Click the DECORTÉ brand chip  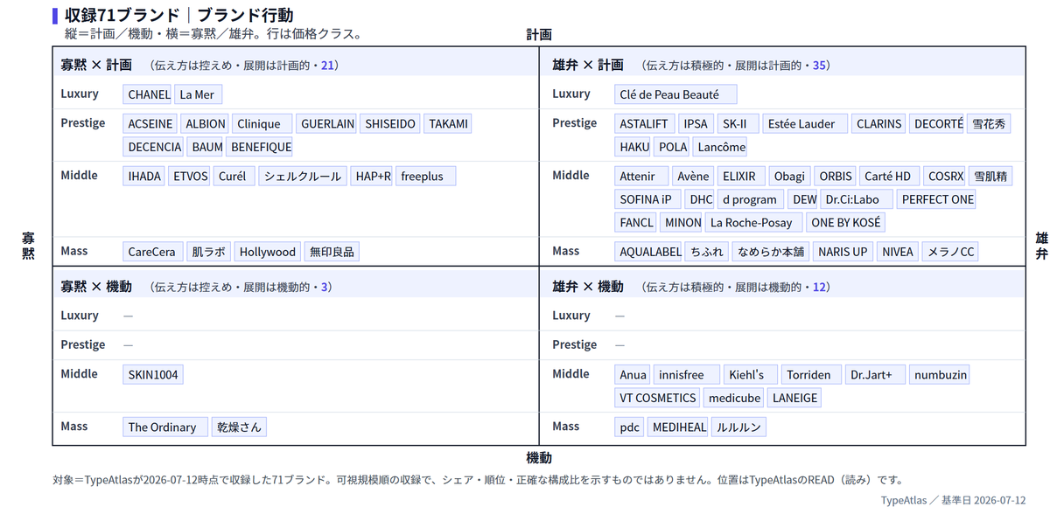coord(937,124)
